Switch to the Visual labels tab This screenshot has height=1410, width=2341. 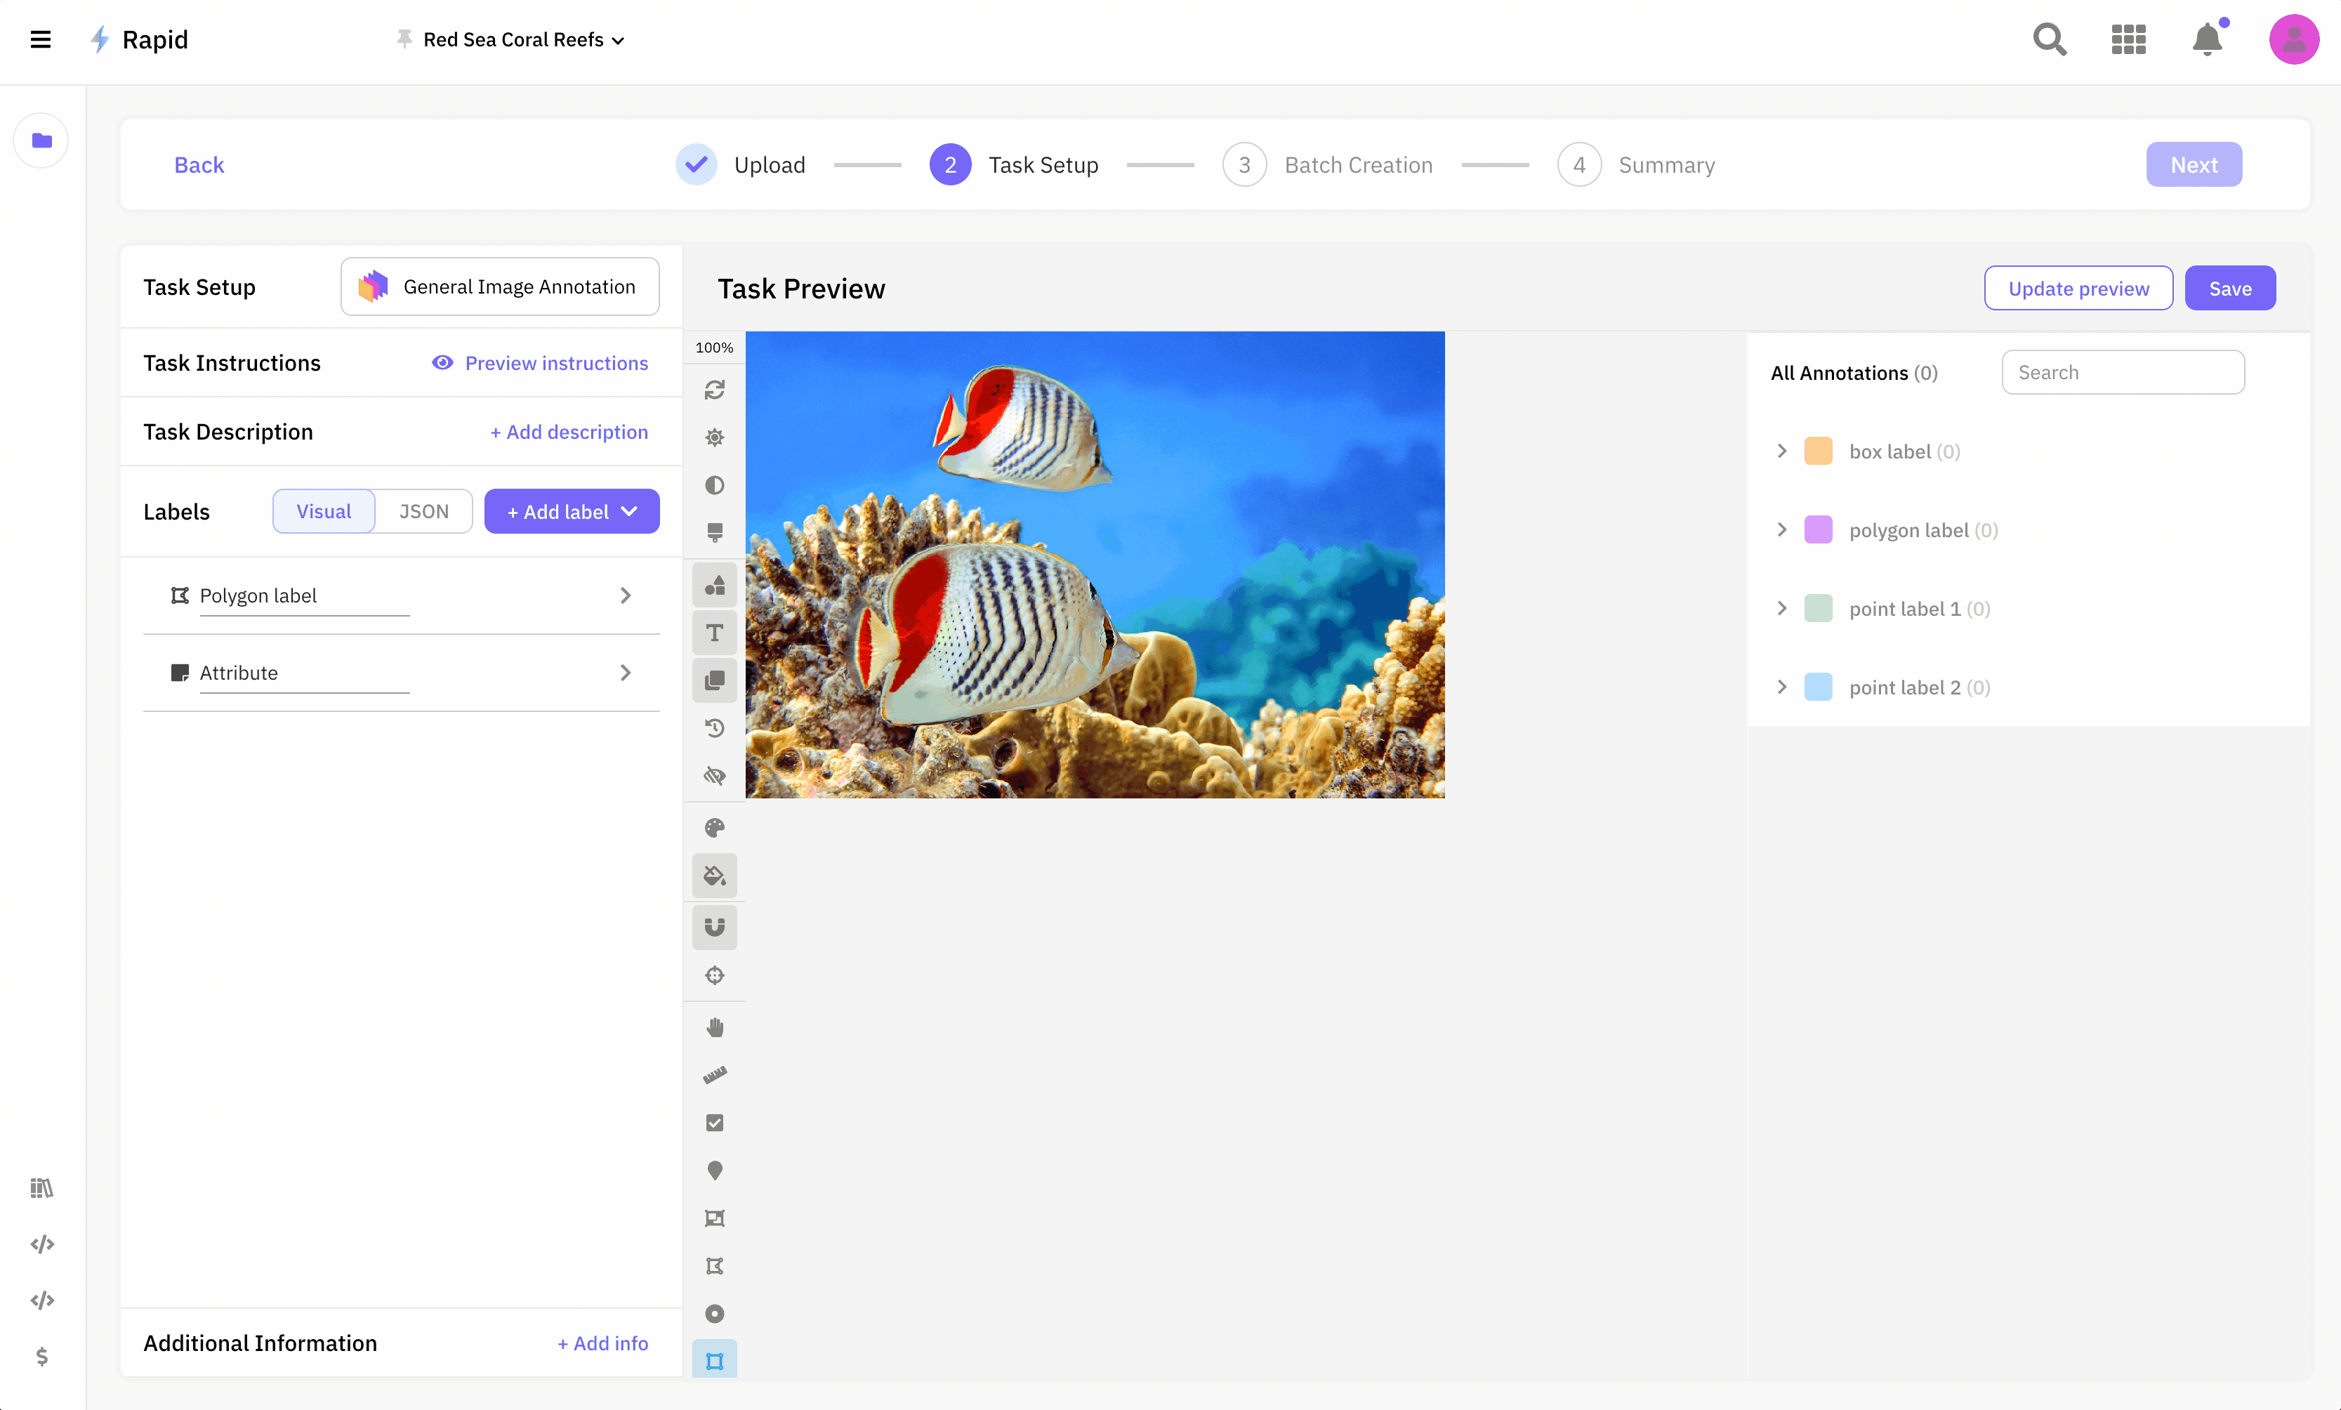(x=323, y=511)
